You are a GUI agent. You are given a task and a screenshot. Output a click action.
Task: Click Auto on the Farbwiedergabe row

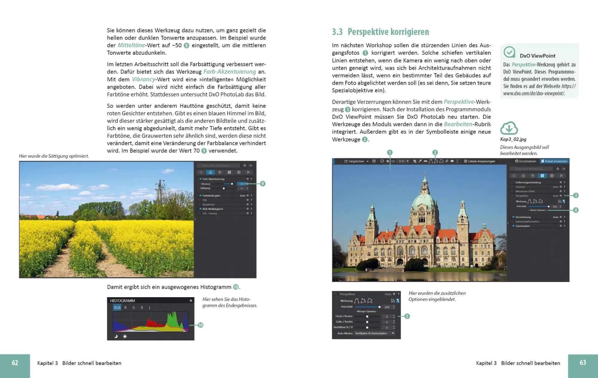click(242, 195)
